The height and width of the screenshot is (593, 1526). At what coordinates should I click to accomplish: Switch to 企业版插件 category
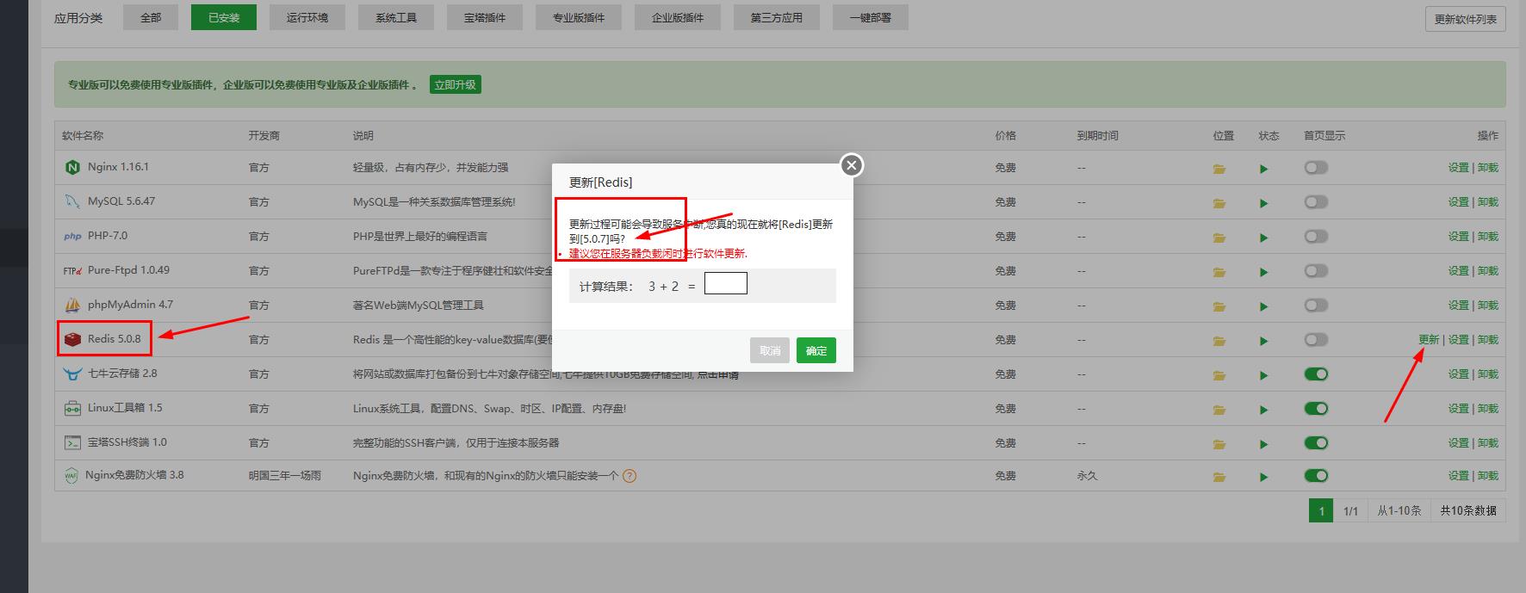(x=678, y=17)
